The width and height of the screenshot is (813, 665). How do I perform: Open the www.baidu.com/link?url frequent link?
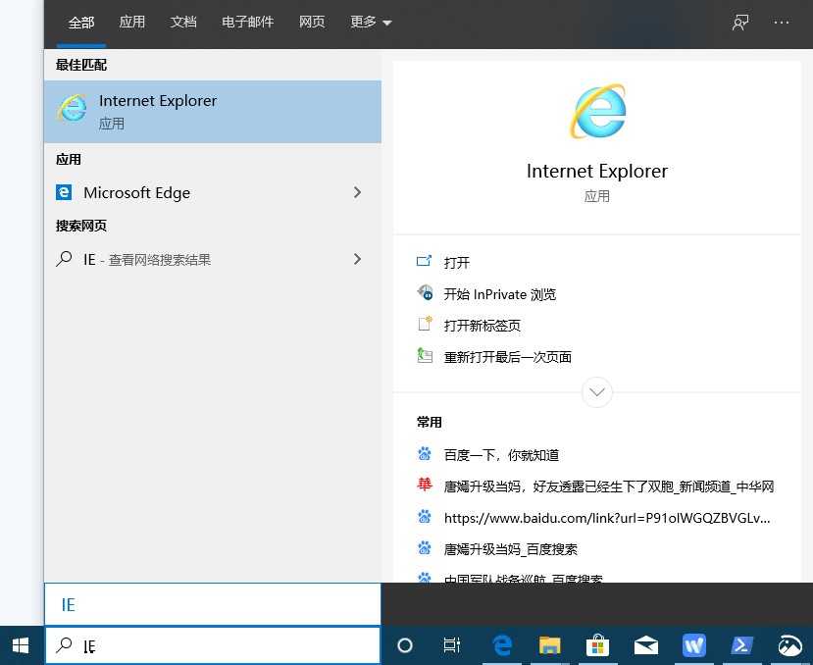pyautogui.click(x=607, y=518)
